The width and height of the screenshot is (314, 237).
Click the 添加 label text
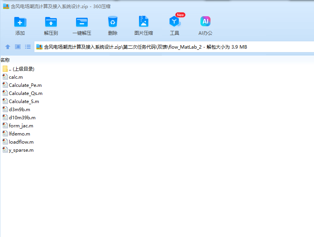(x=20, y=33)
